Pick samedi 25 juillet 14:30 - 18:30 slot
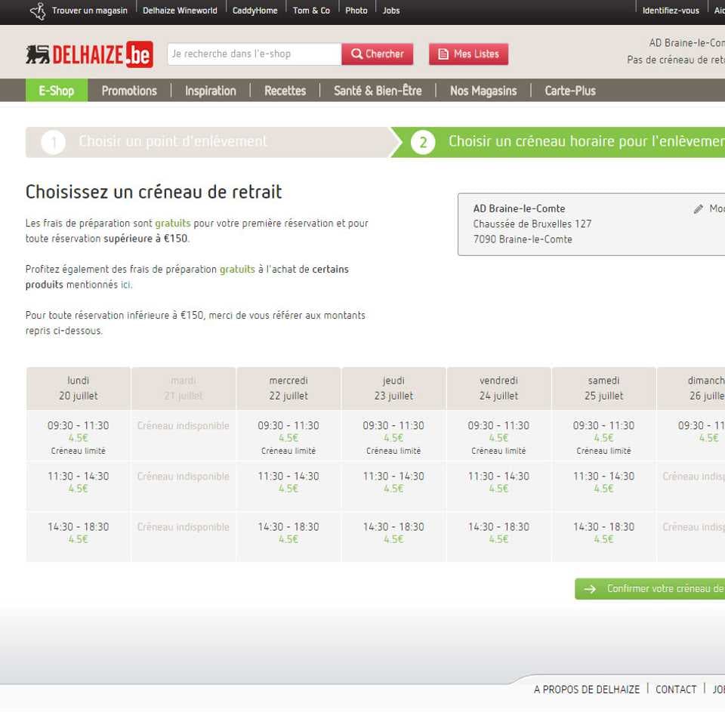The height and width of the screenshot is (725, 725). click(x=604, y=537)
